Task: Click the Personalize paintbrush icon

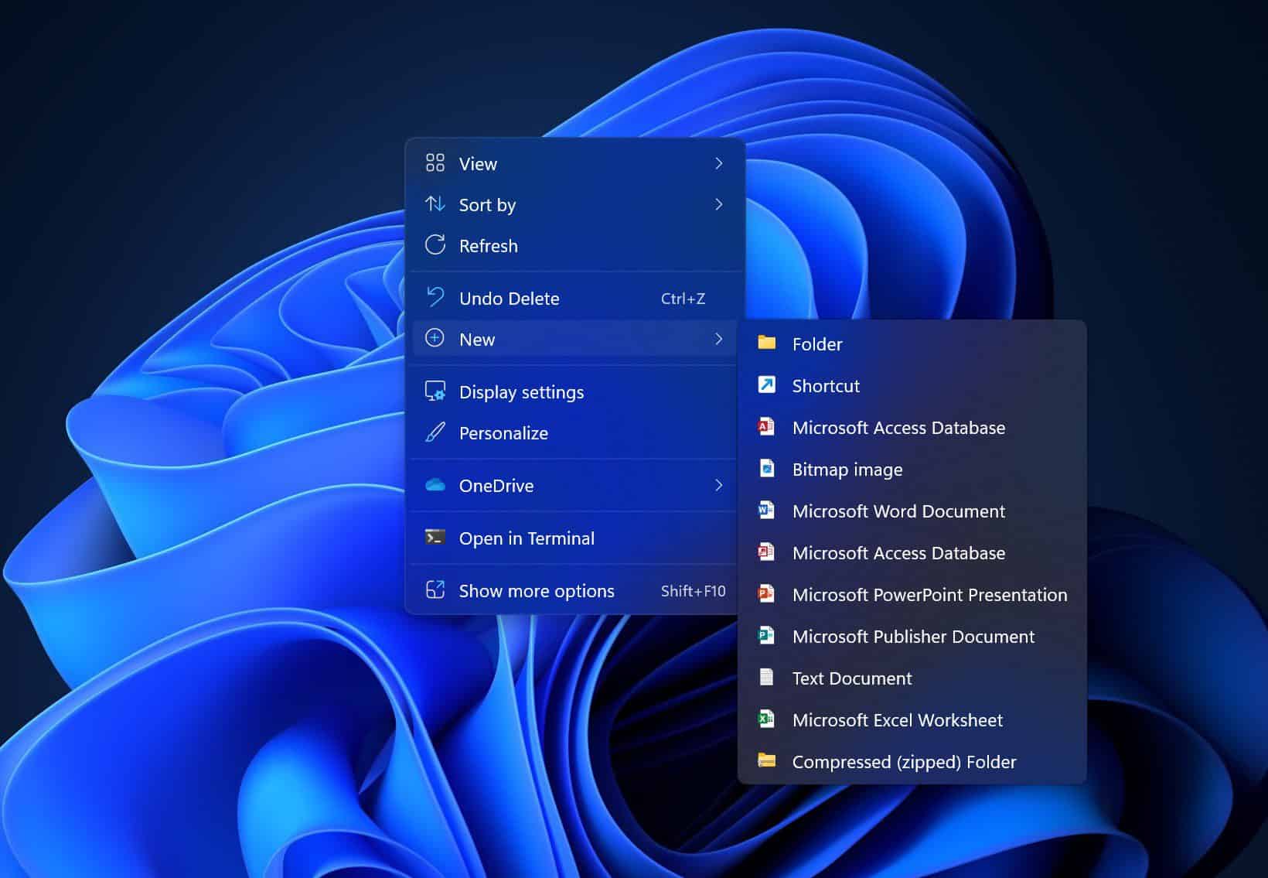Action: coord(435,432)
